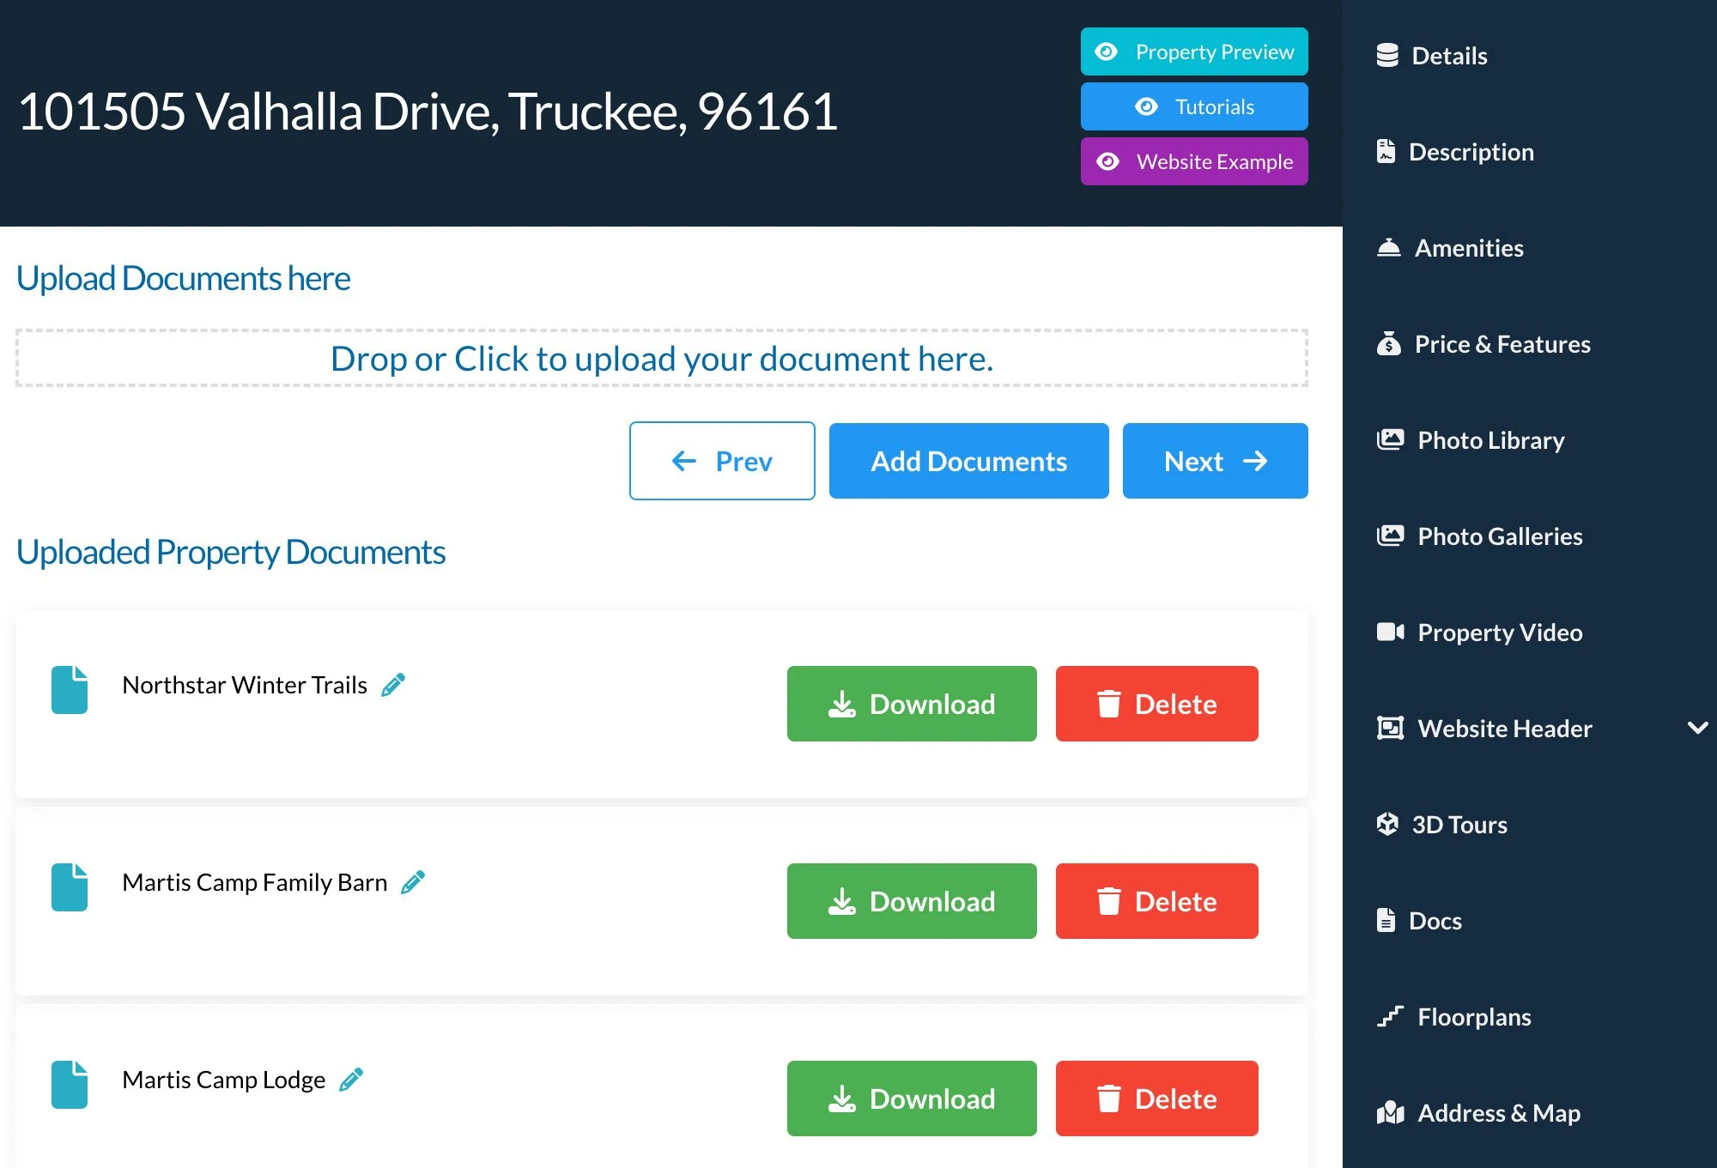Click Northstar Winter Trails document file icon
1717x1168 pixels.
[x=70, y=690]
